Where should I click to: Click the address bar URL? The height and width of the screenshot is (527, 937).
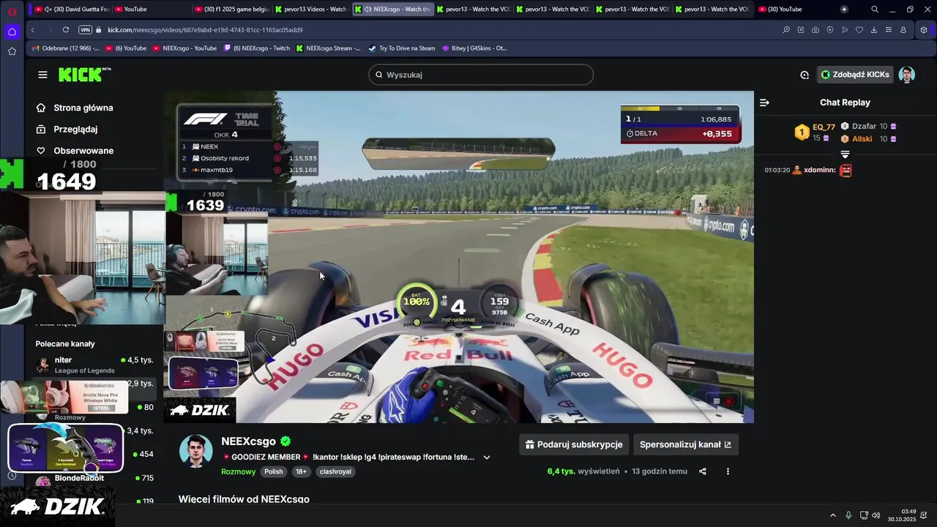[x=205, y=30]
